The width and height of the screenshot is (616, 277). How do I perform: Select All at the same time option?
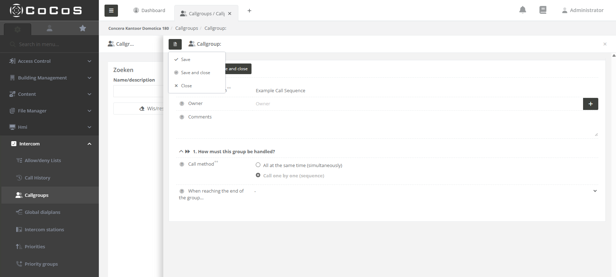point(258,165)
